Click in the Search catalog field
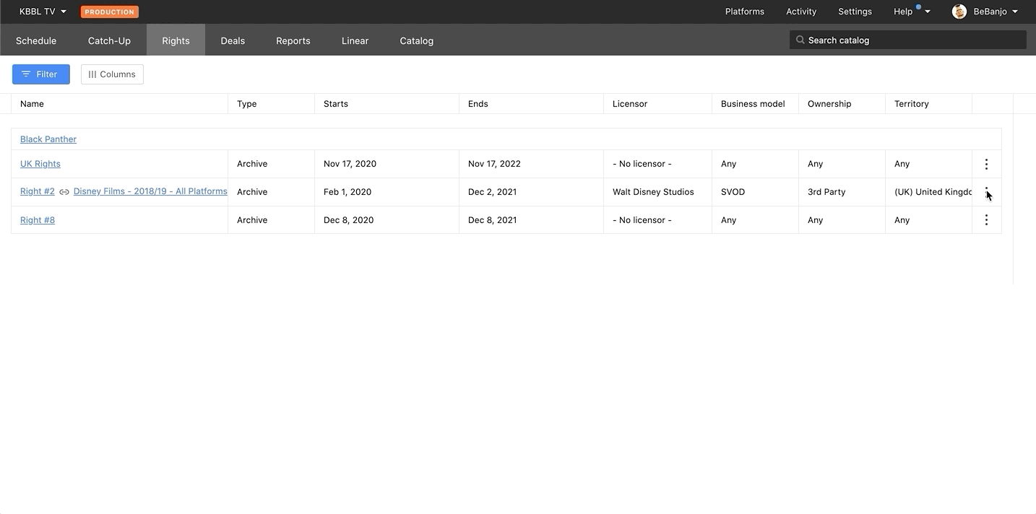The image size is (1036, 514). point(908,40)
